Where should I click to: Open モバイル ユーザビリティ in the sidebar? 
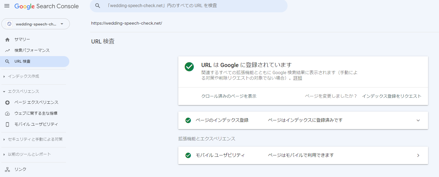(36, 124)
